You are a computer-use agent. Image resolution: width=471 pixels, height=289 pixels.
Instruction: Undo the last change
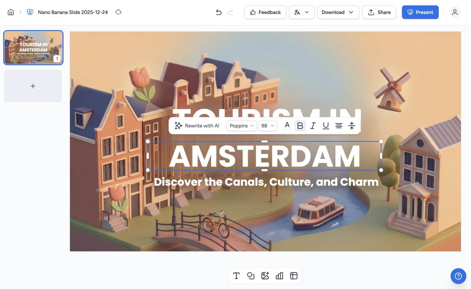point(219,12)
